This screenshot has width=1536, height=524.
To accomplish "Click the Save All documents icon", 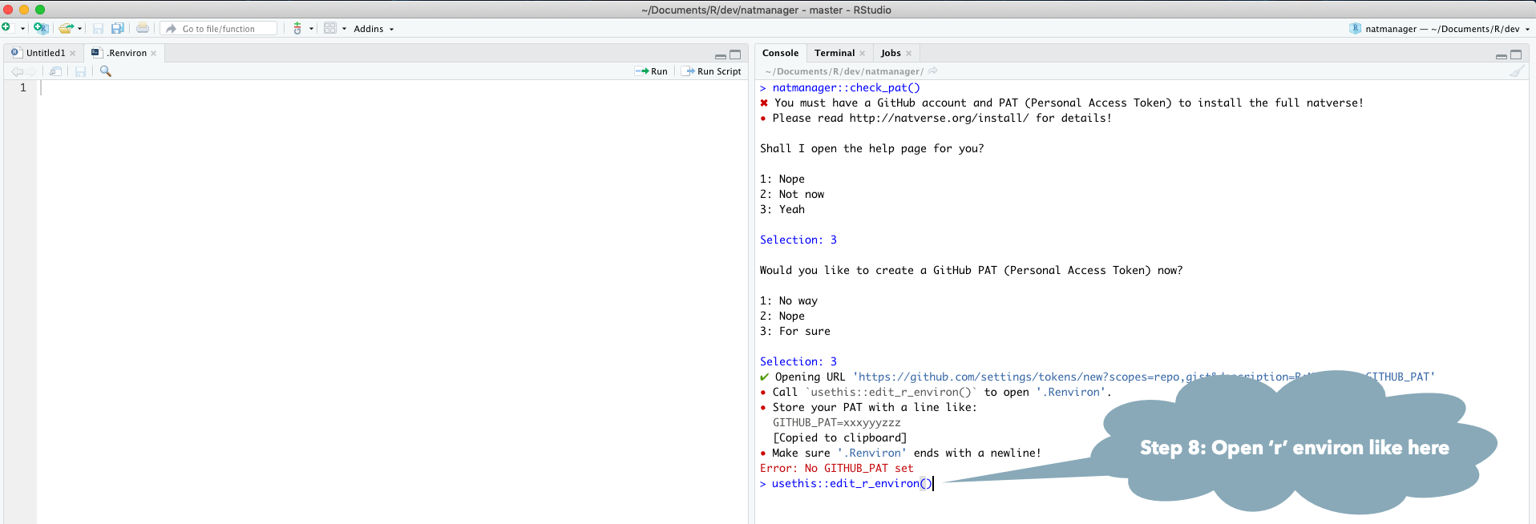I will [x=118, y=28].
